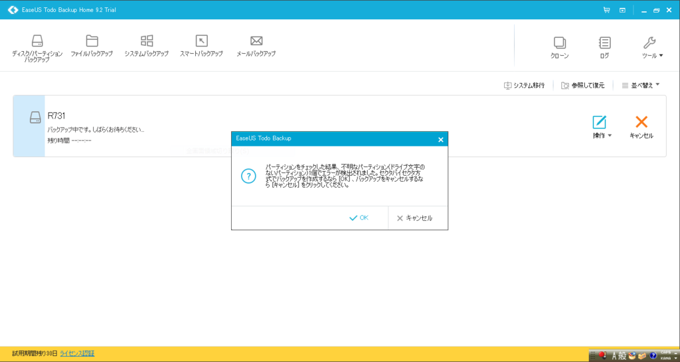Cancel the R731 backup with the orange X
680x362 pixels.
click(x=641, y=127)
